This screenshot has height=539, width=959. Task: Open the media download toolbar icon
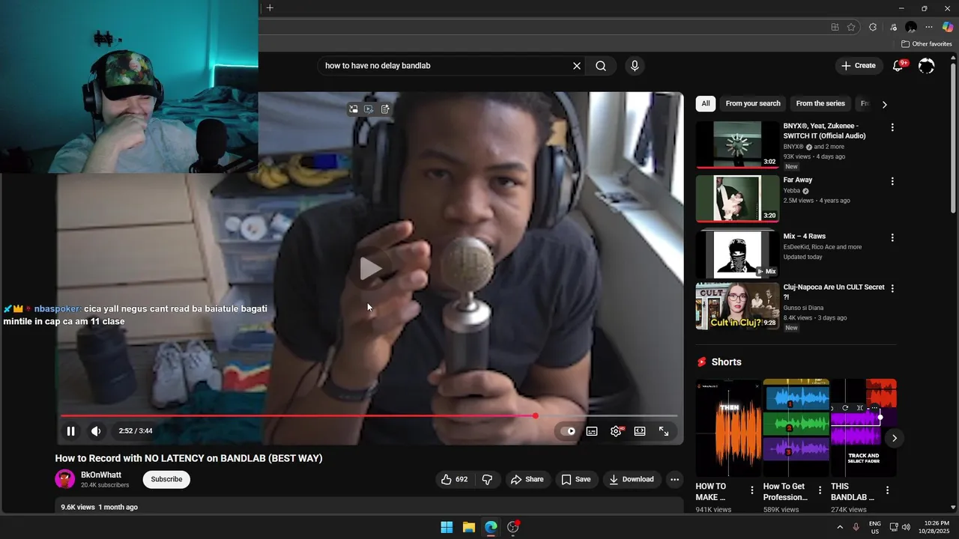[x=893, y=27]
